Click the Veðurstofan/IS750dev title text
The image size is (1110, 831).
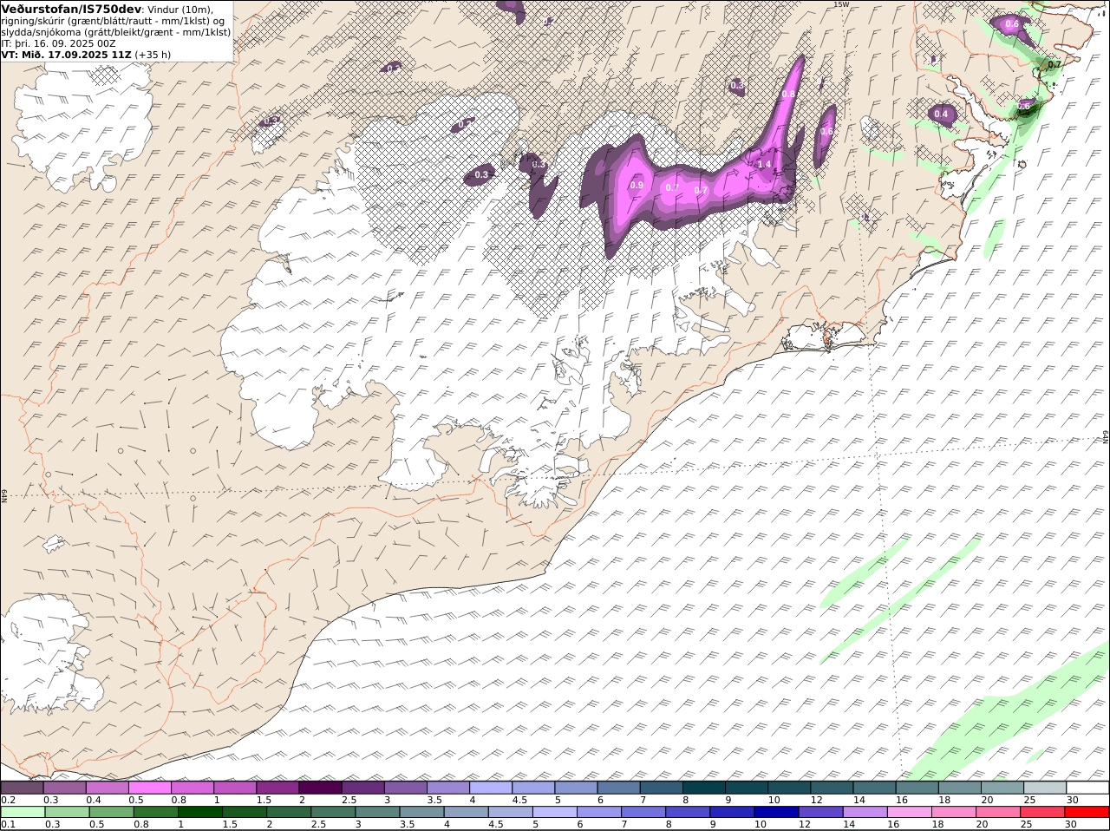coord(71,9)
